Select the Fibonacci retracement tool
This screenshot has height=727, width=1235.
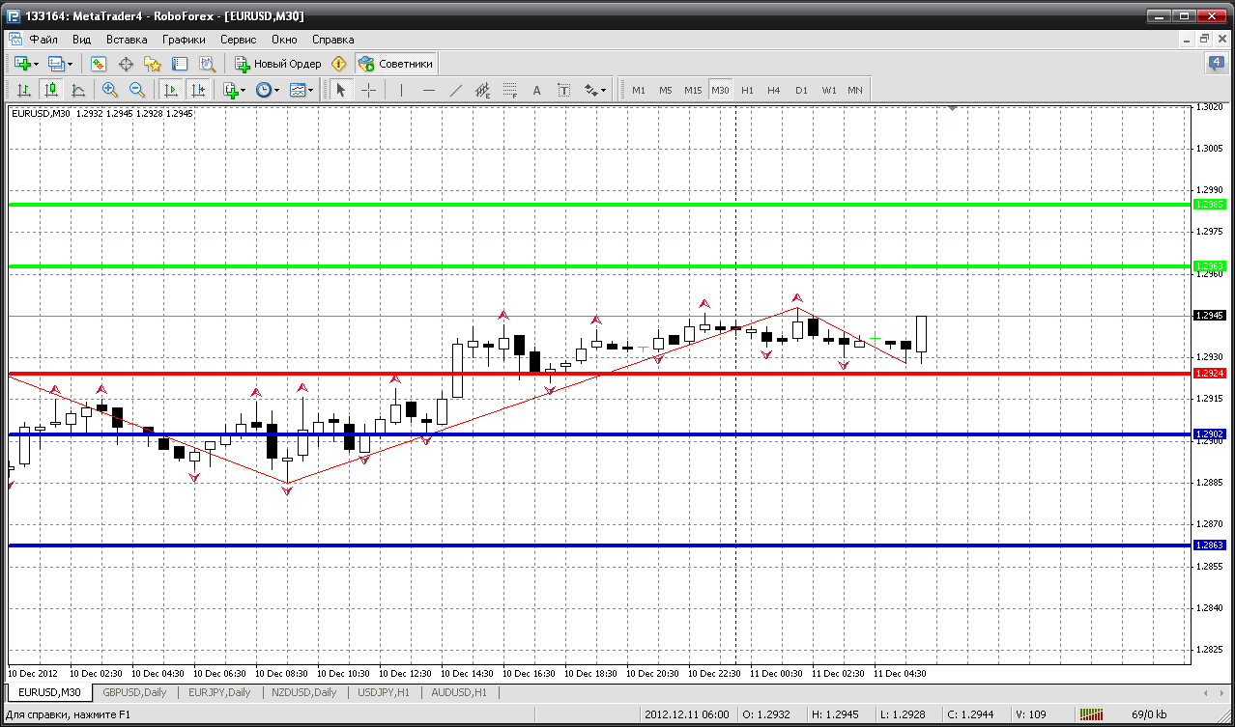(510, 90)
